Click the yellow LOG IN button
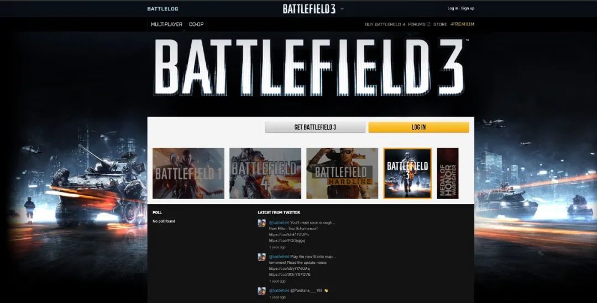The width and height of the screenshot is (597, 303). pyautogui.click(x=419, y=127)
